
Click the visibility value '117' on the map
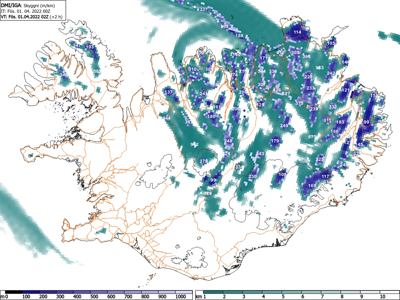coord(325,176)
